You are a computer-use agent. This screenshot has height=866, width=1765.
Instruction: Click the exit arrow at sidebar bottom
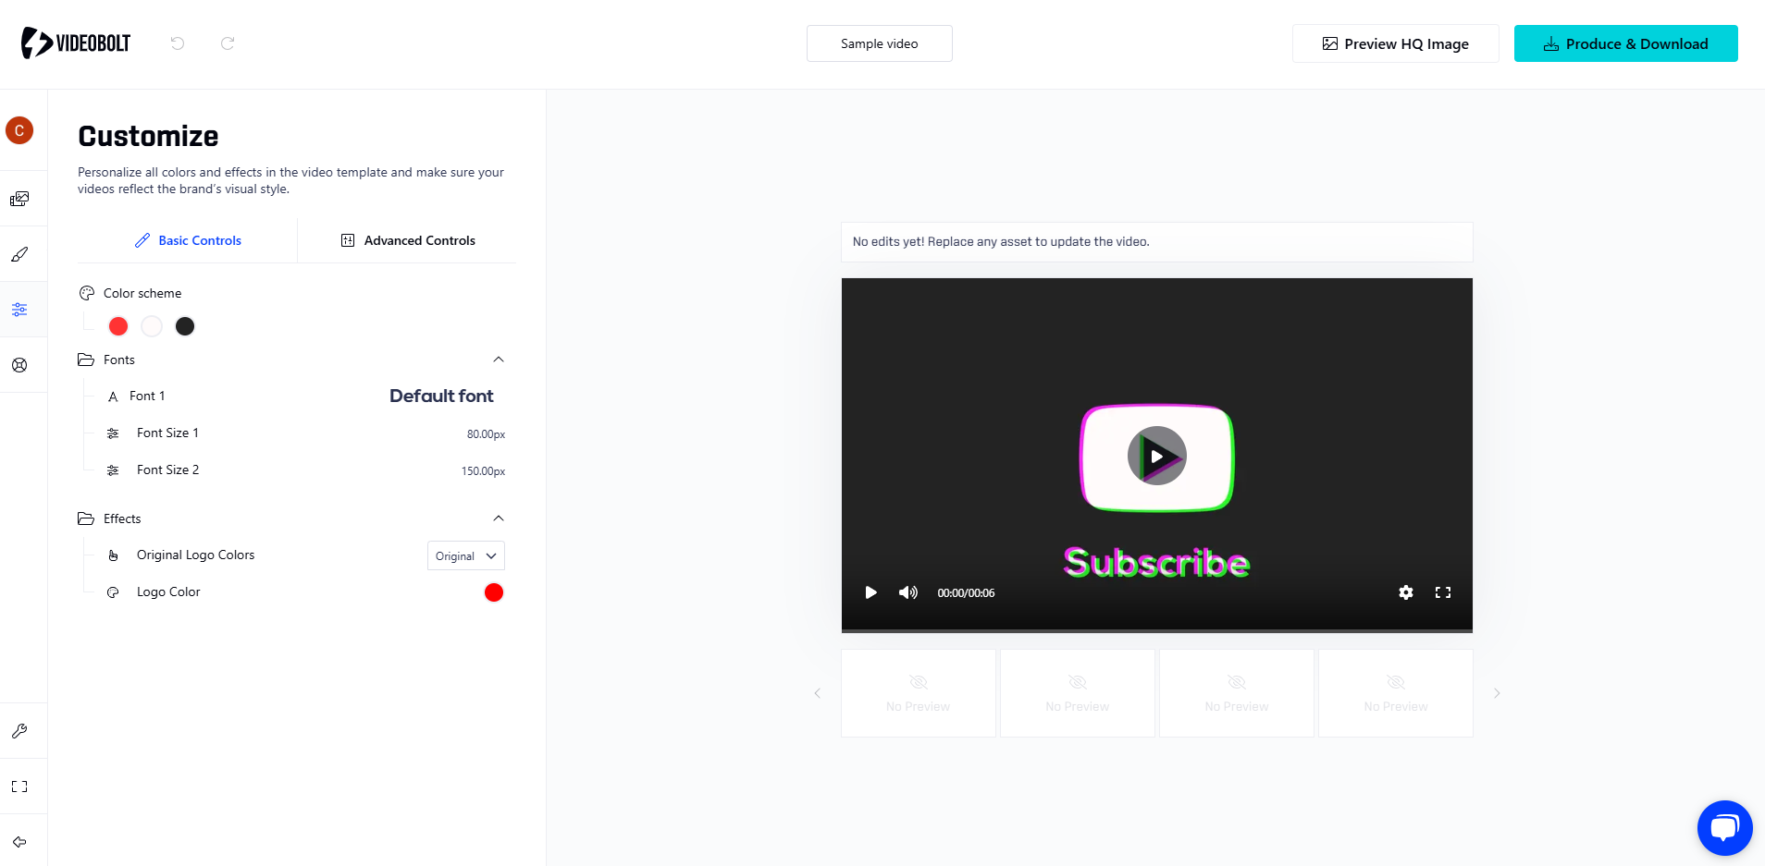tap(20, 842)
